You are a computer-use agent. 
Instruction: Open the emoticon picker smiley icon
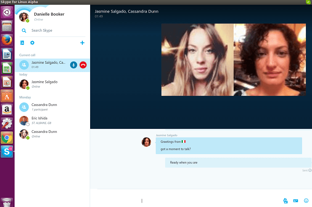coord(306,200)
